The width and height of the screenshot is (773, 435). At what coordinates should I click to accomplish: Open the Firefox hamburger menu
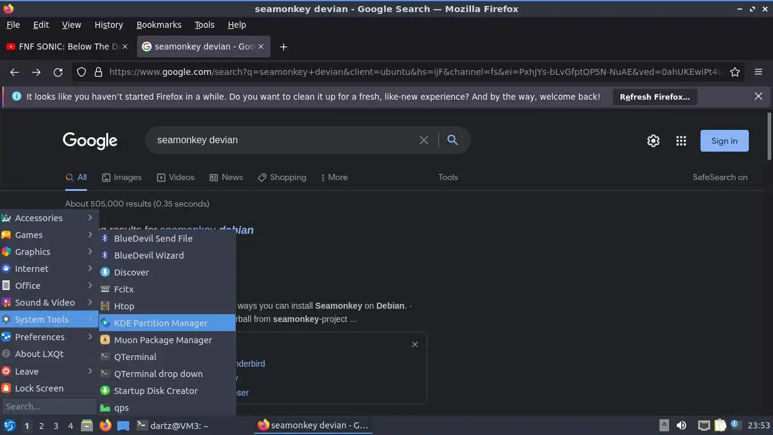759,72
